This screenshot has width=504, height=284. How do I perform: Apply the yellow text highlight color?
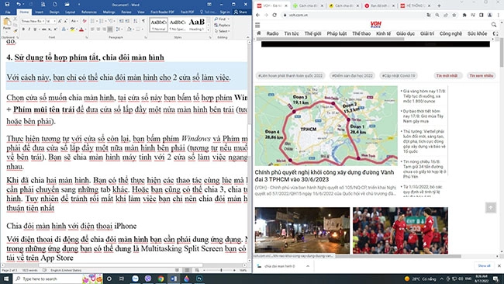tap(73, 29)
